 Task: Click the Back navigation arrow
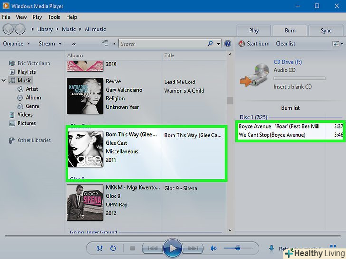(8, 29)
